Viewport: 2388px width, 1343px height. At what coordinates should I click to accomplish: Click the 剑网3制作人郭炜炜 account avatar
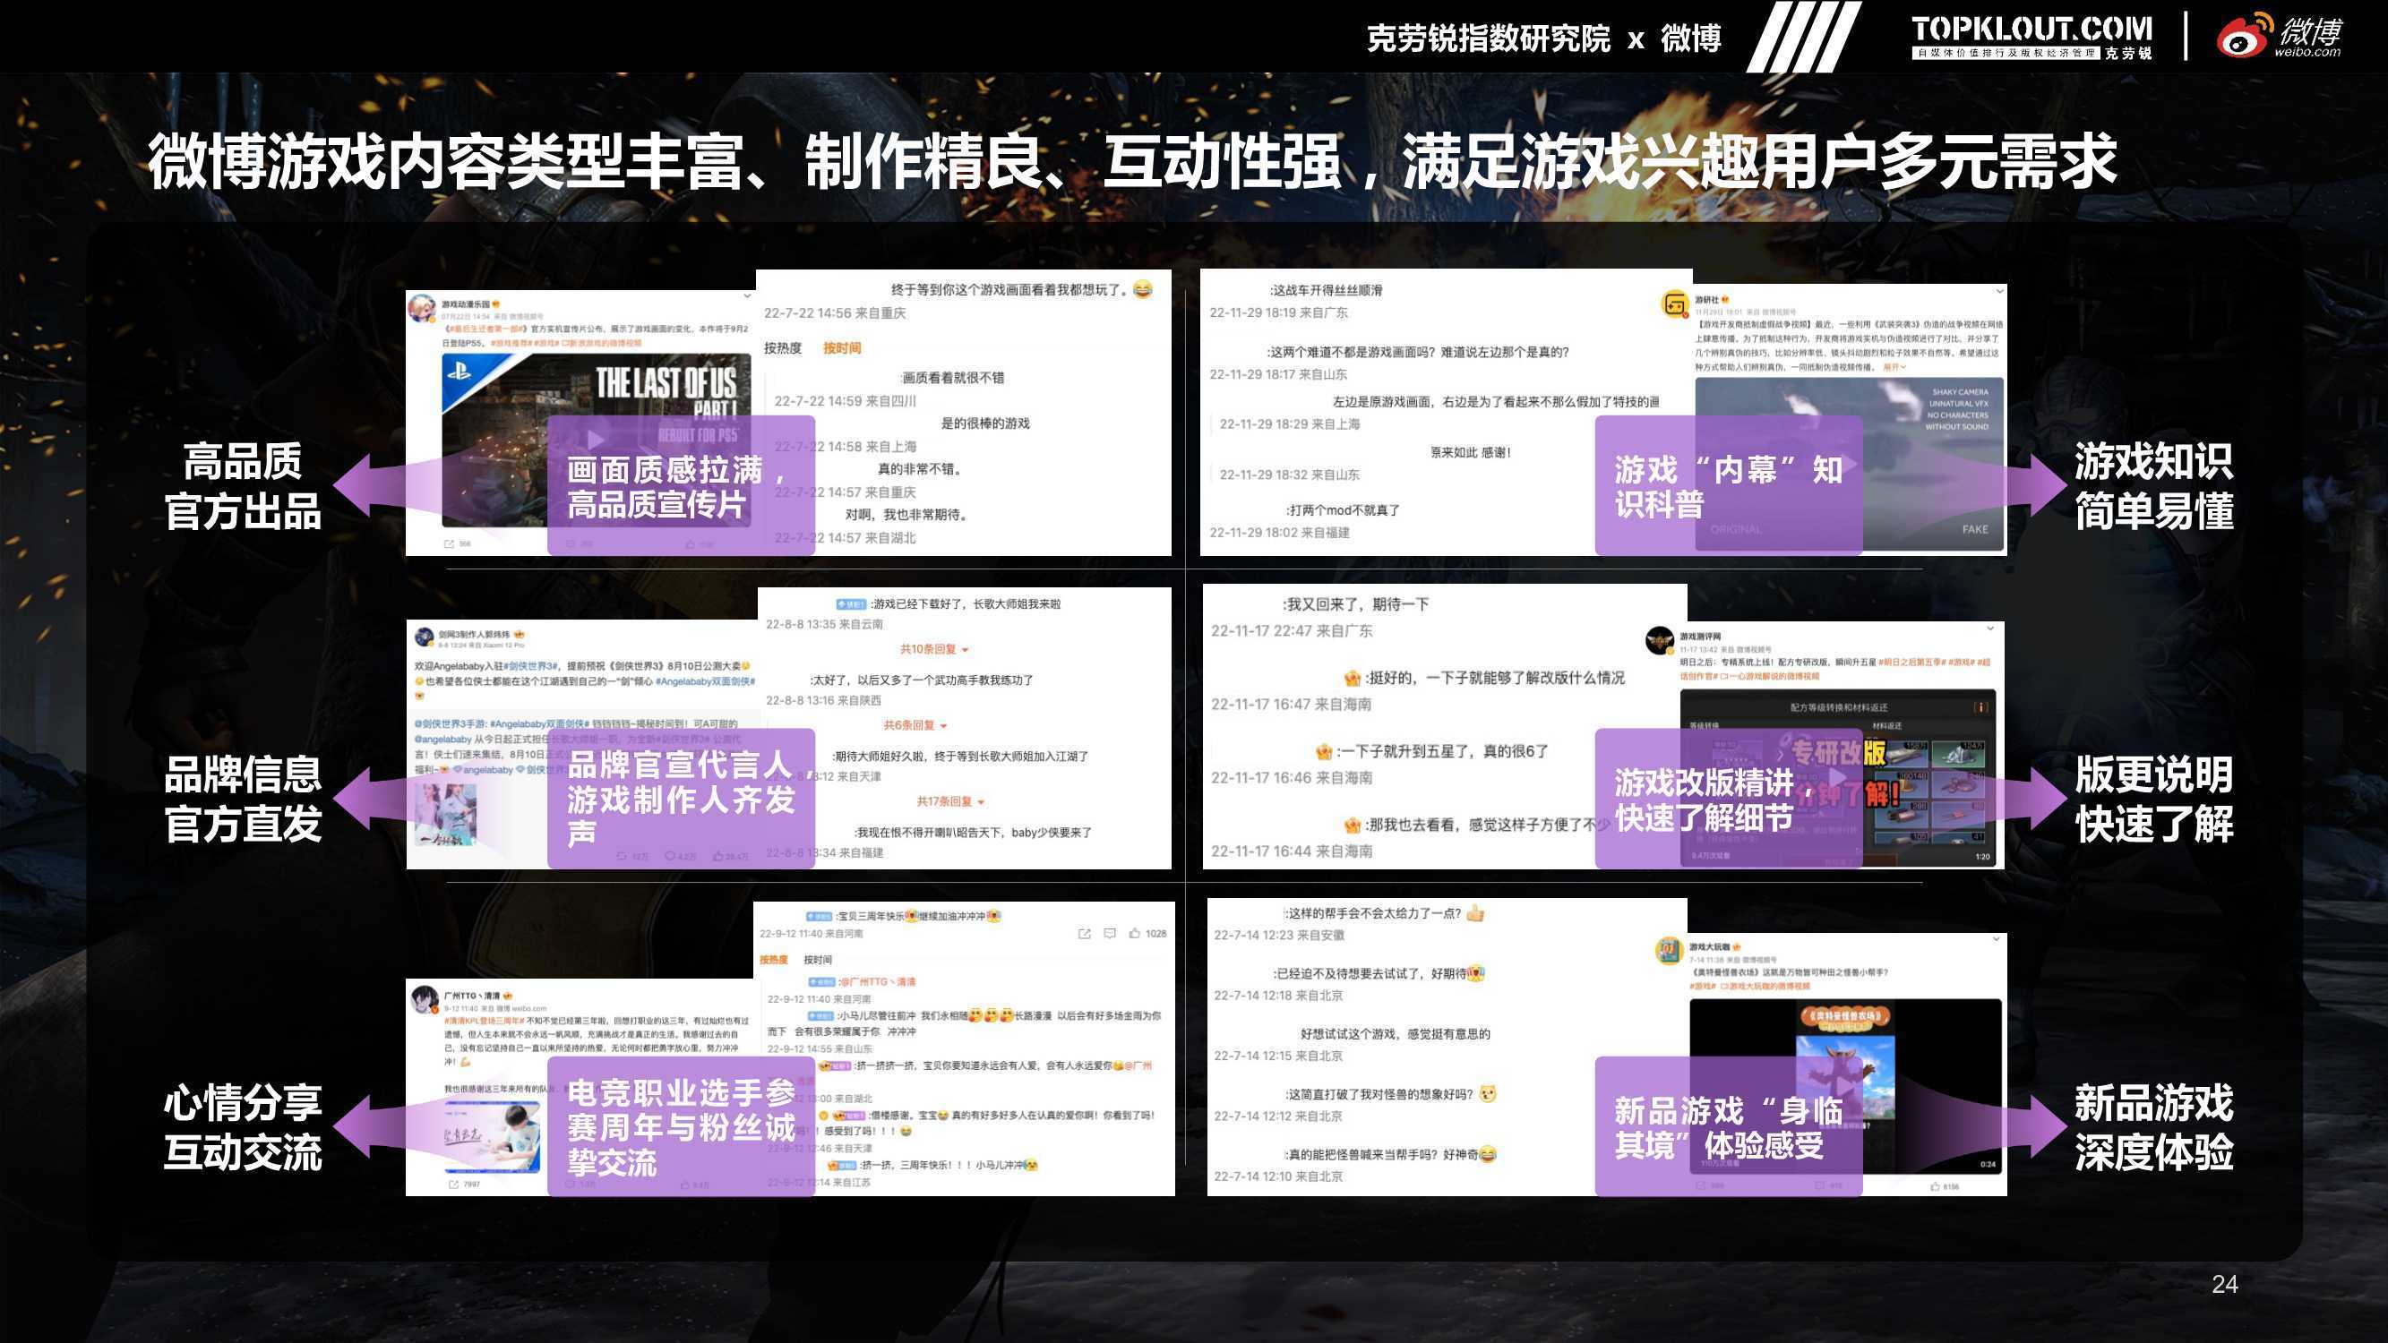coord(425,637)
